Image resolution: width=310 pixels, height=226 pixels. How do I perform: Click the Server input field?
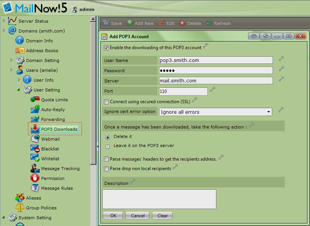tap(216, 80)
